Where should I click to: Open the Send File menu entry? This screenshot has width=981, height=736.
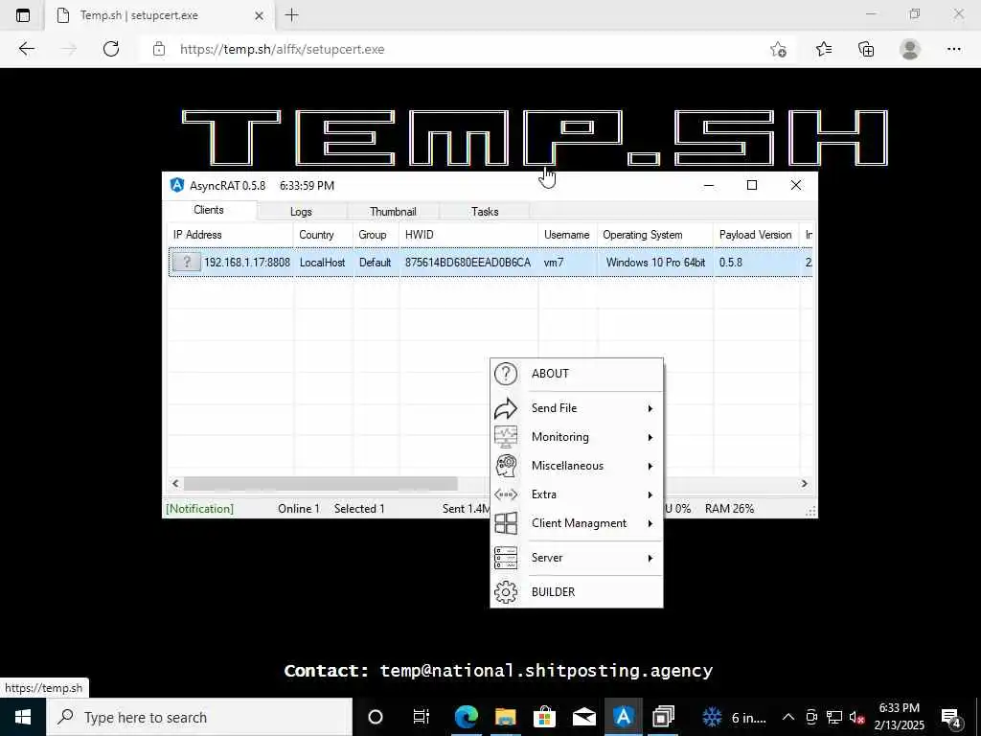pos(576,408)
